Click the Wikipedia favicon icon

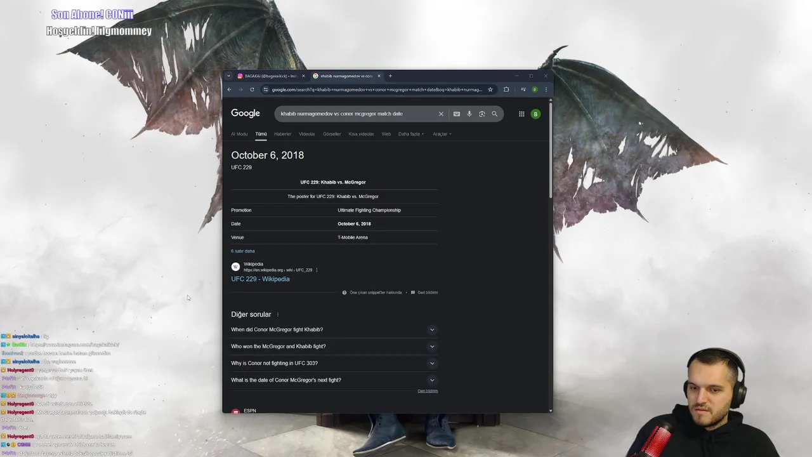click(235, 267)
